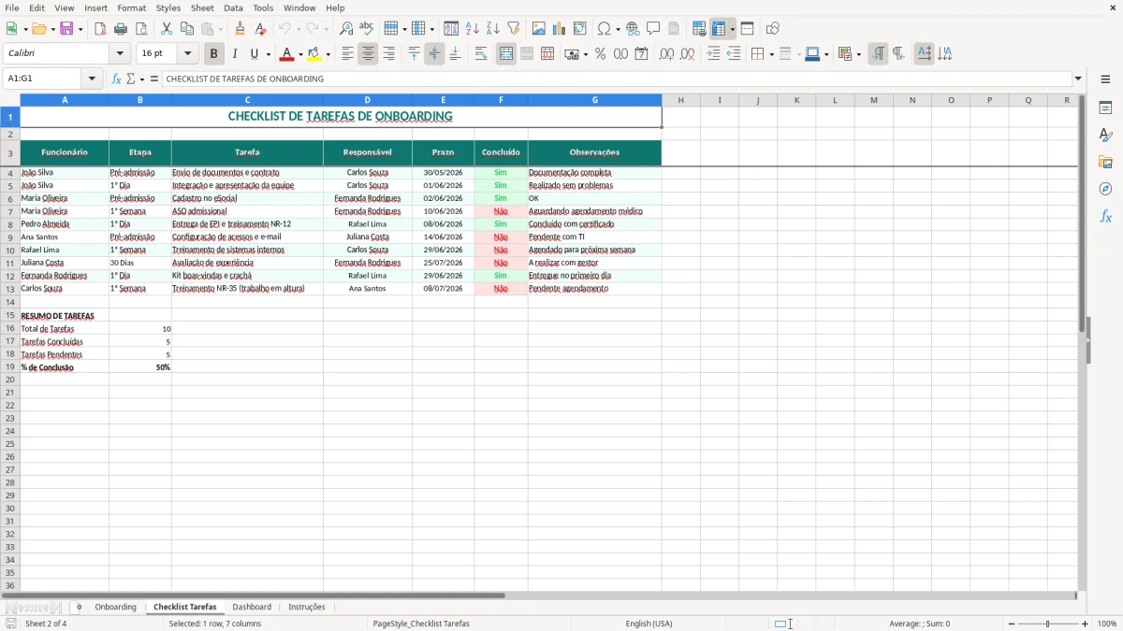Apply yellow background color swatch
The image size is (1123, 631).
314,54
